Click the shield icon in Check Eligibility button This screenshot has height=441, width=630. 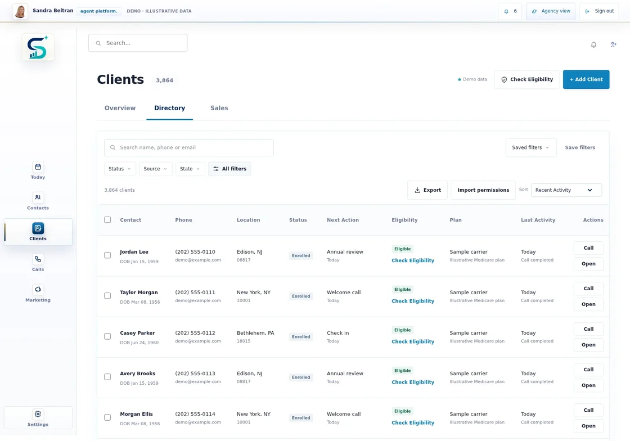504,79
